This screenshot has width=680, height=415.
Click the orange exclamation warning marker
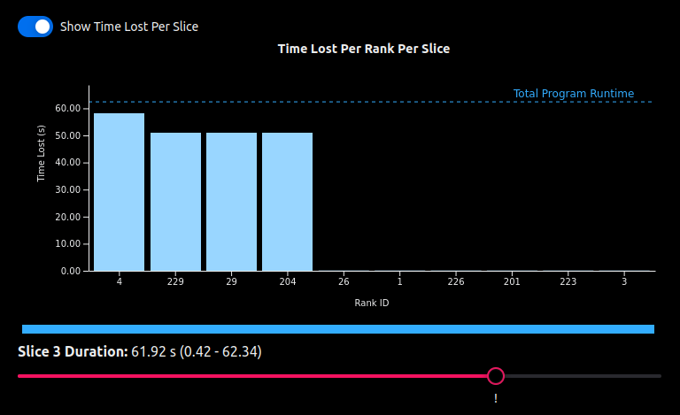coord(496,399)
